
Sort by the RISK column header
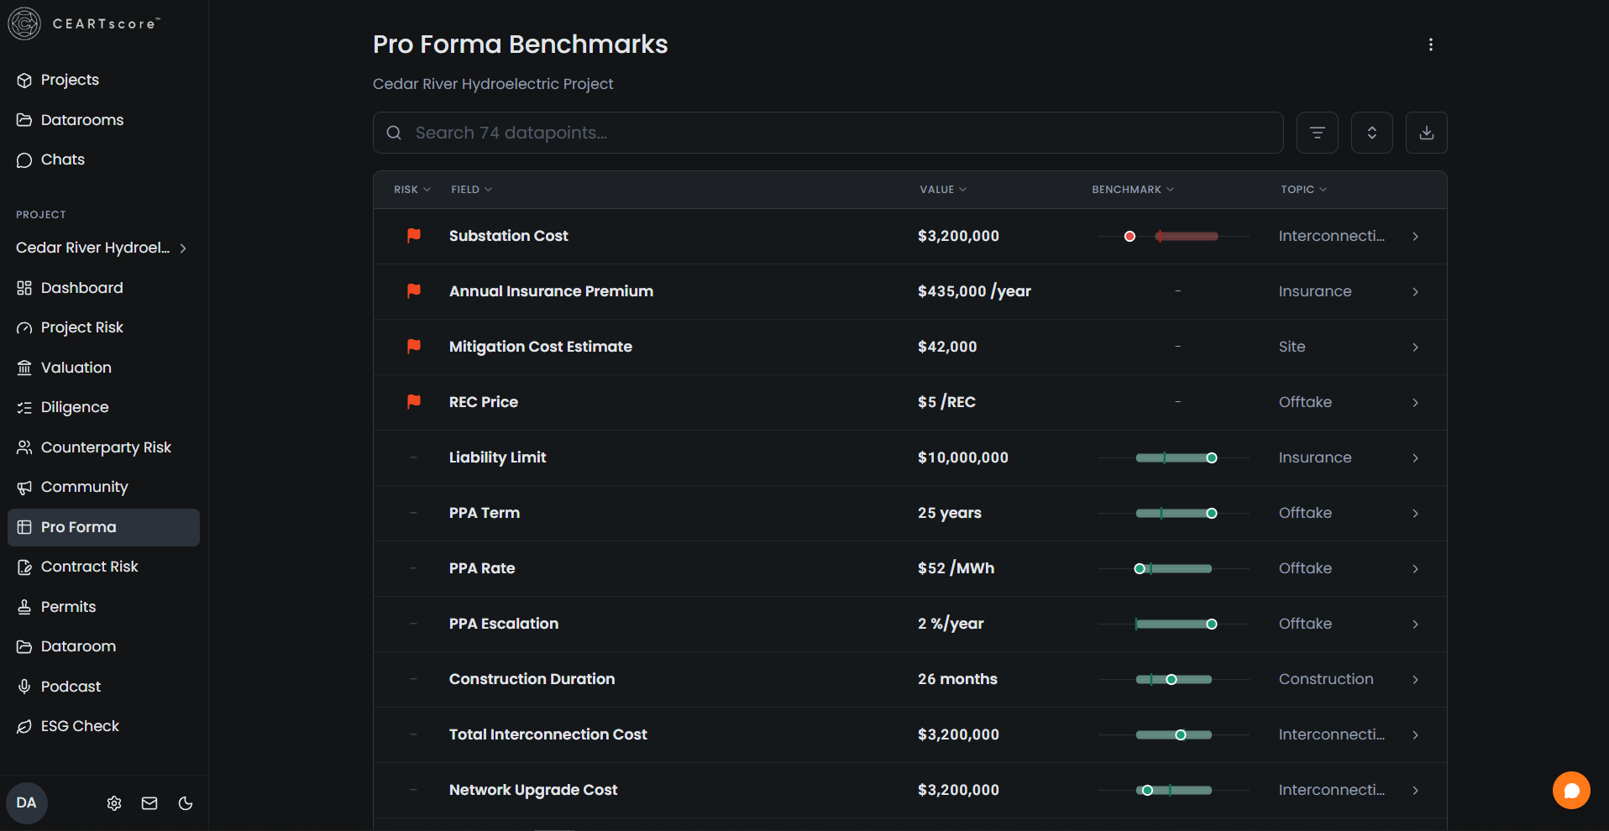[412, 190]
